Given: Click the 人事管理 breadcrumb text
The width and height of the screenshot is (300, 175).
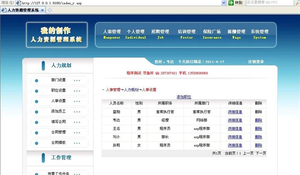Looking at the screenshot, I should click(113, 90).
